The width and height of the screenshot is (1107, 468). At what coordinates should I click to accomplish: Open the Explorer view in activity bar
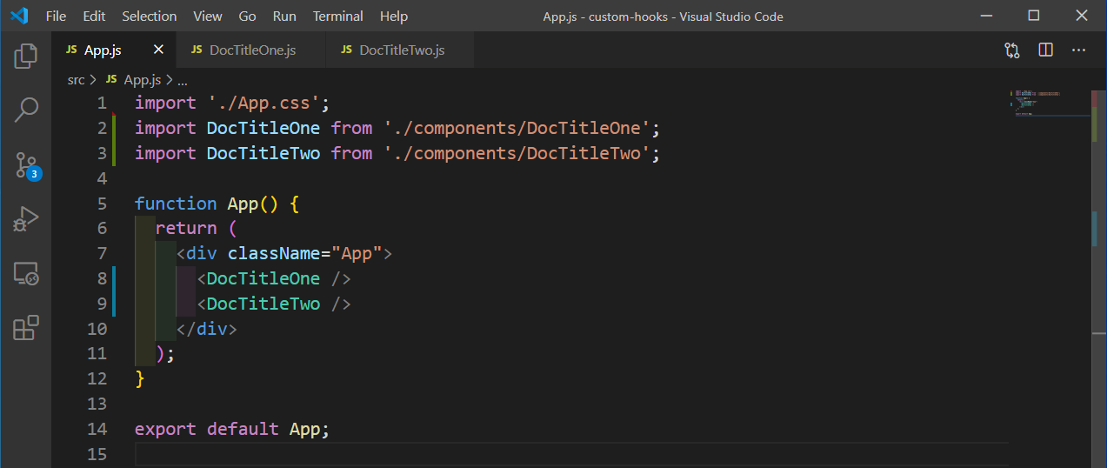coord(26,57)
